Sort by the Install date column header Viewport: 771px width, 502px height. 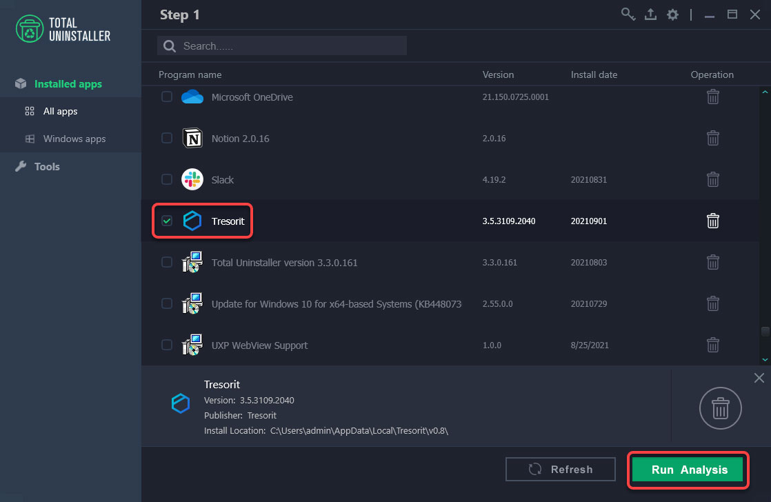tap(594, 74)
